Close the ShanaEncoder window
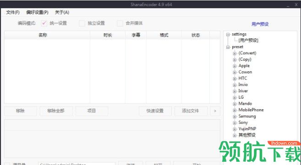 (296, 5)
